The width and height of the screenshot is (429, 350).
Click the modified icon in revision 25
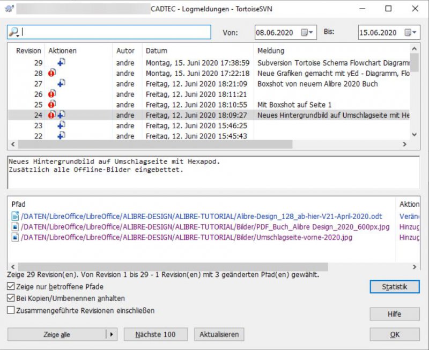pos(52,104)
